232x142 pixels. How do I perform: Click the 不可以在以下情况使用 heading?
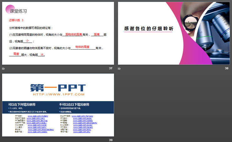point(74,105)
